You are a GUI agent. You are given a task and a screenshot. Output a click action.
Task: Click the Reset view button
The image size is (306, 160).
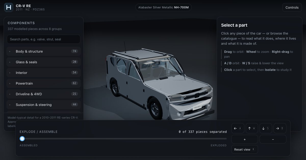pos(245,150)
